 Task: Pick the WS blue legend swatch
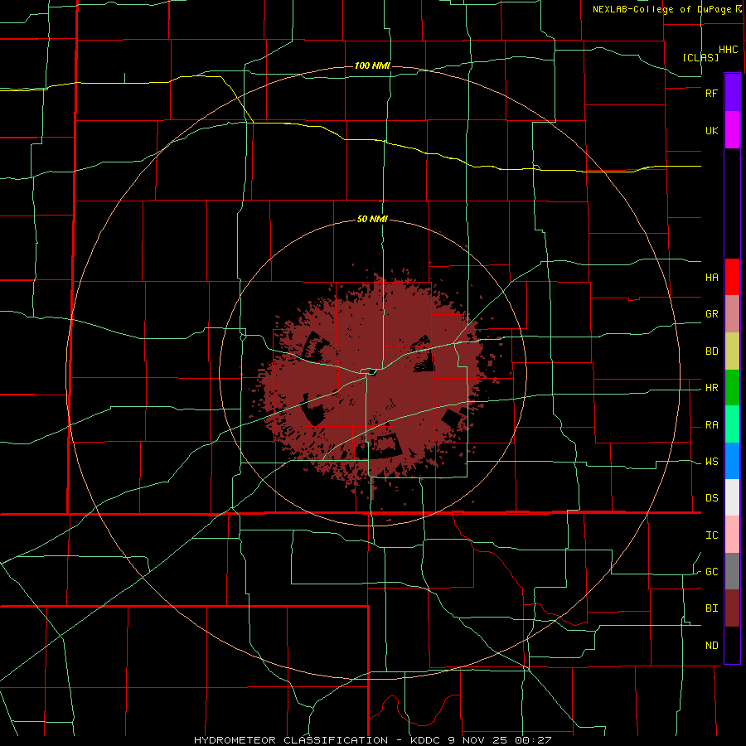point(732,461)
